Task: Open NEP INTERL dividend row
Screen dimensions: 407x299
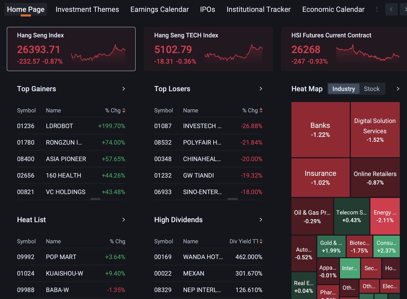Action: [x=208, y=290]
